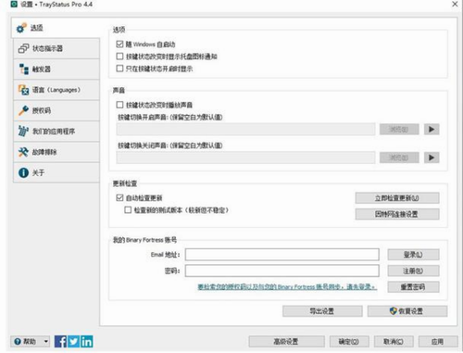463x353 pixels.
Task: Open the LinkedIn social icon
Action: [x=87, y=341]
